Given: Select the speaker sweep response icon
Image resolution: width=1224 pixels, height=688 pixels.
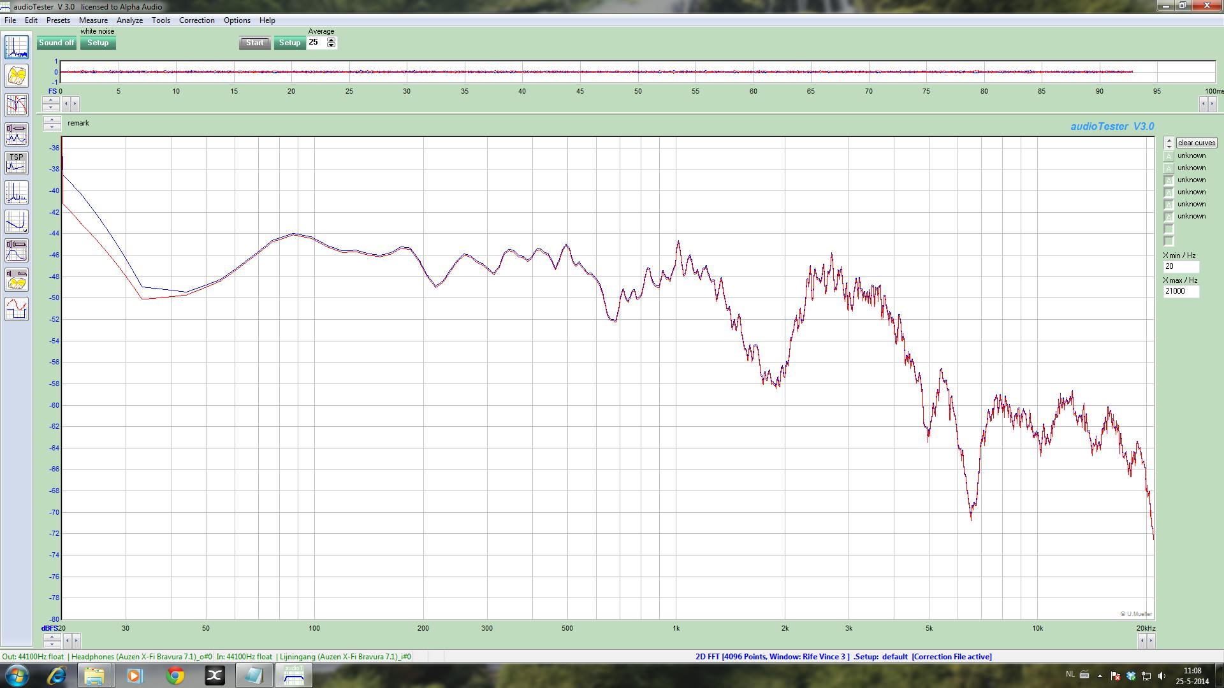Looking at the screenshot, I should point(17,250).
